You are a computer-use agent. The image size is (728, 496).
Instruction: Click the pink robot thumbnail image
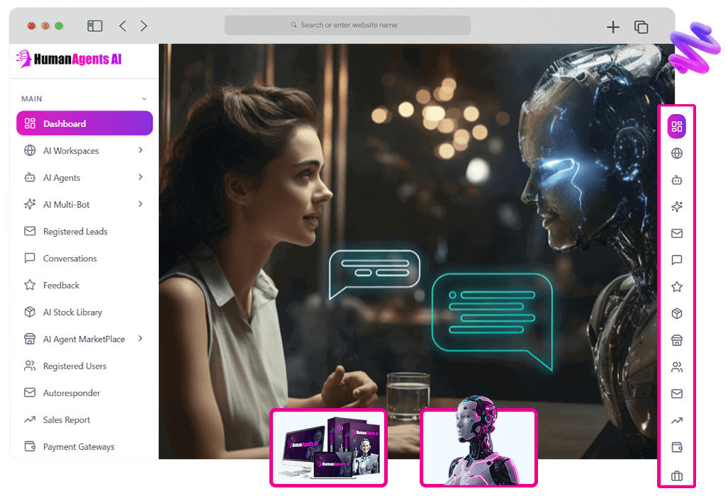tap(478, 447)
